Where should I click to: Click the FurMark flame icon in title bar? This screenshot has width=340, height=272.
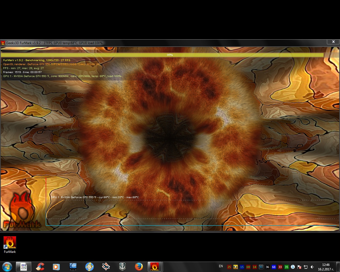(3, 43)
